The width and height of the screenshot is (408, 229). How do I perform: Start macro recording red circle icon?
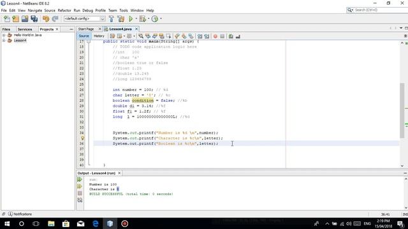[215, 36]
